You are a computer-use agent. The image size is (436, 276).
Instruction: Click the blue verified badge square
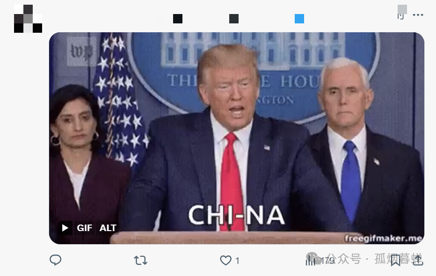click(299, 19)
